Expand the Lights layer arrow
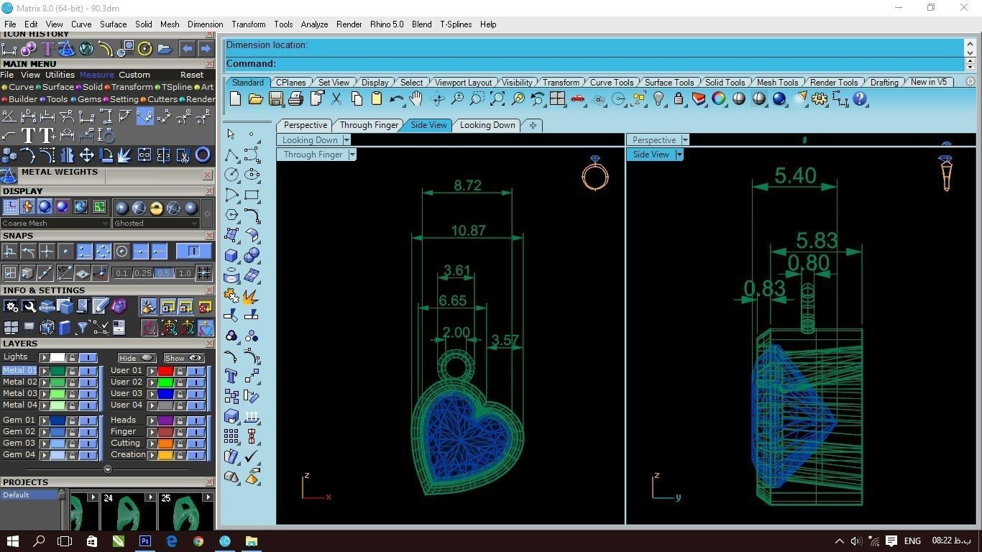 coord(45,357)
